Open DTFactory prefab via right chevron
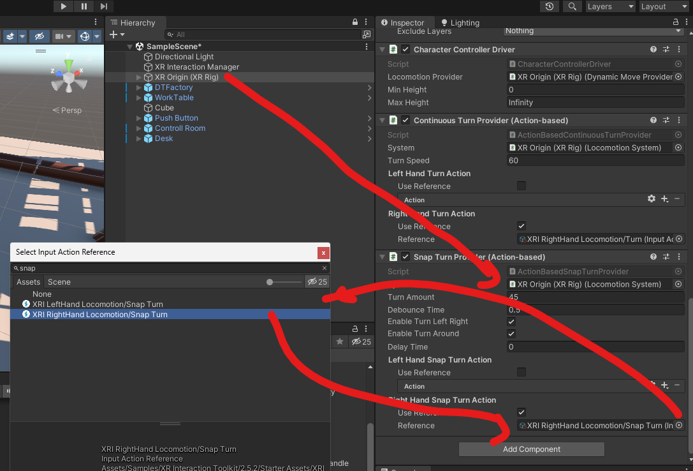 (369, 87)
